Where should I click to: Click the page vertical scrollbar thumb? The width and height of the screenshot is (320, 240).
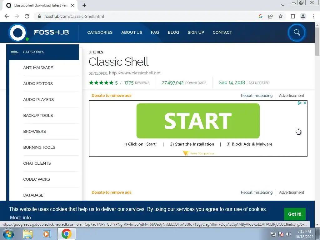pyautogui.click(x=317, y=42)
